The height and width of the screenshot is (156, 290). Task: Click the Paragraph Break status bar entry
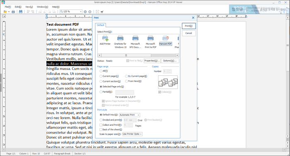62,154
